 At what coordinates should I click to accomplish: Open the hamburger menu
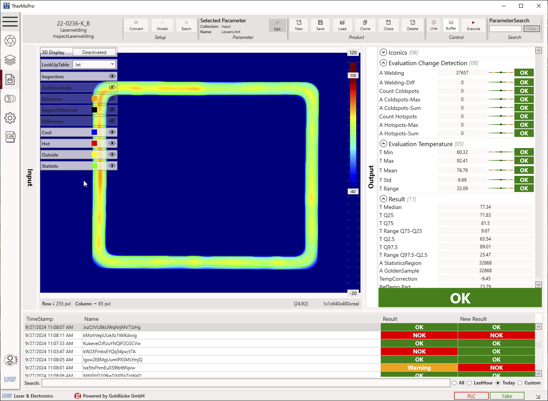(x=10, y=22)
